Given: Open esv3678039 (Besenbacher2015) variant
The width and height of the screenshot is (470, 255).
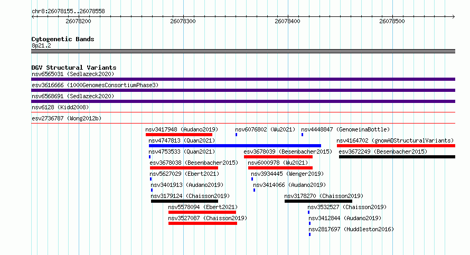Looking at the screenshot, I should [288, 152].
